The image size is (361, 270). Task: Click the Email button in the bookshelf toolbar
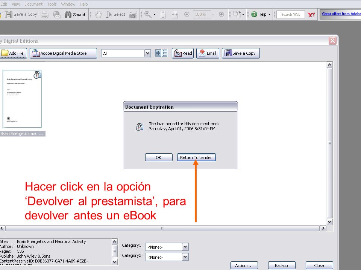point(208,53)
